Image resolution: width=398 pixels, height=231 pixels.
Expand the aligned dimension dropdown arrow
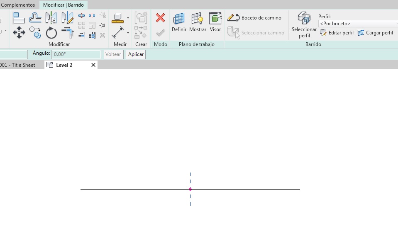click(128, 33)
